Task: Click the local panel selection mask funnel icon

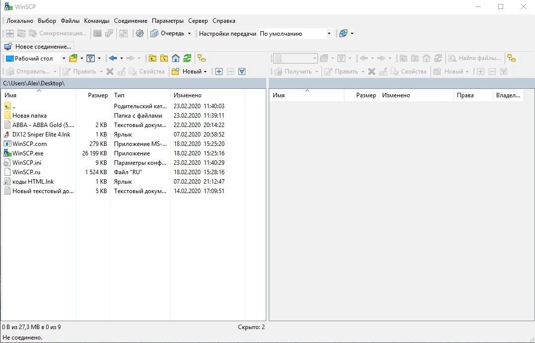Action: pos(242,71)
